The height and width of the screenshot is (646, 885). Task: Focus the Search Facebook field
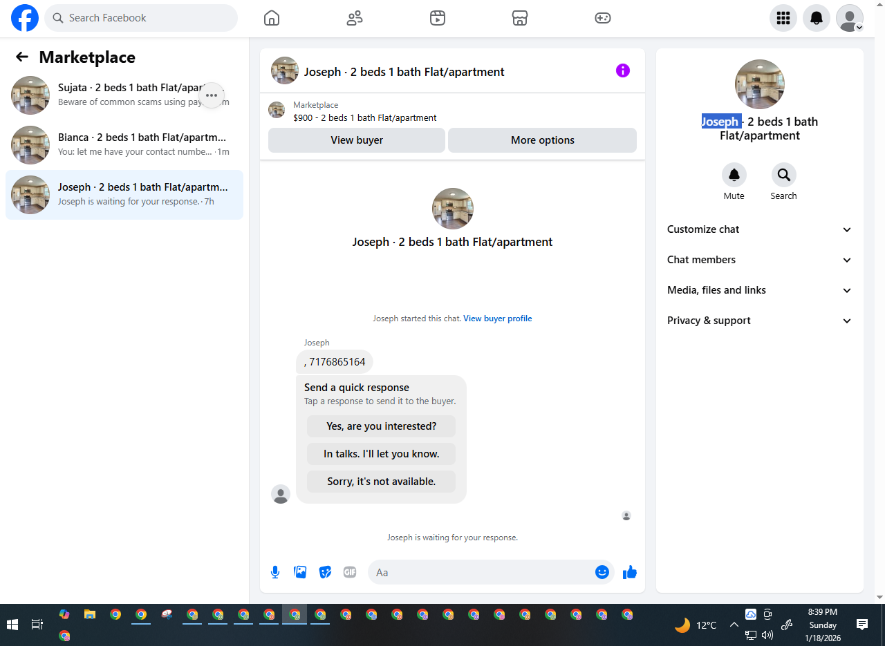point(141,18)
